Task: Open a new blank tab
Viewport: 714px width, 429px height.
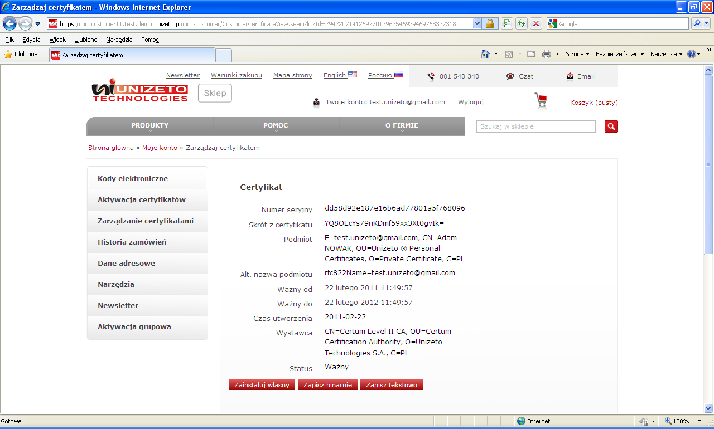Action: [x=224, y=55]
